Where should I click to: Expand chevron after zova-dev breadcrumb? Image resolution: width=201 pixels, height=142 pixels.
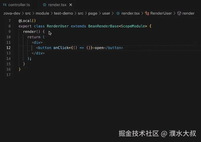[23, 13]
